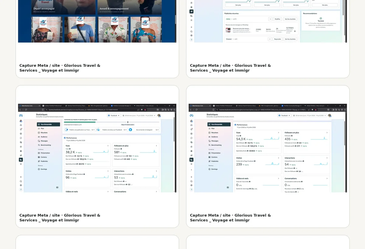The height and width of the screenshot is (249, 365).
Task: Select the caption under the 38,2 K statistics card
Action: click(x=60, y=218)
